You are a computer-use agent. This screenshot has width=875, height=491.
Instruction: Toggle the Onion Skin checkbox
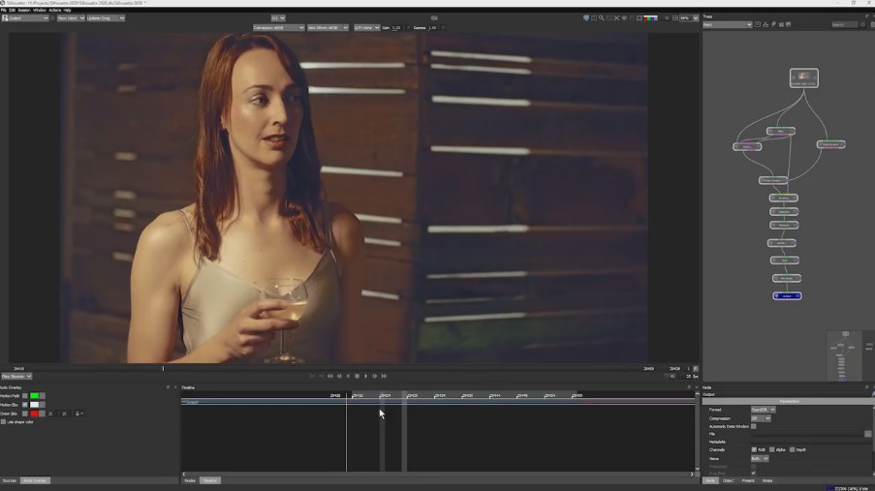pos(24,414)
